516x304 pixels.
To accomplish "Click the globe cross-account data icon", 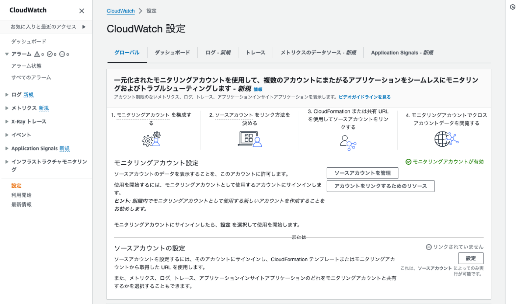I will [x=446, y=139].
